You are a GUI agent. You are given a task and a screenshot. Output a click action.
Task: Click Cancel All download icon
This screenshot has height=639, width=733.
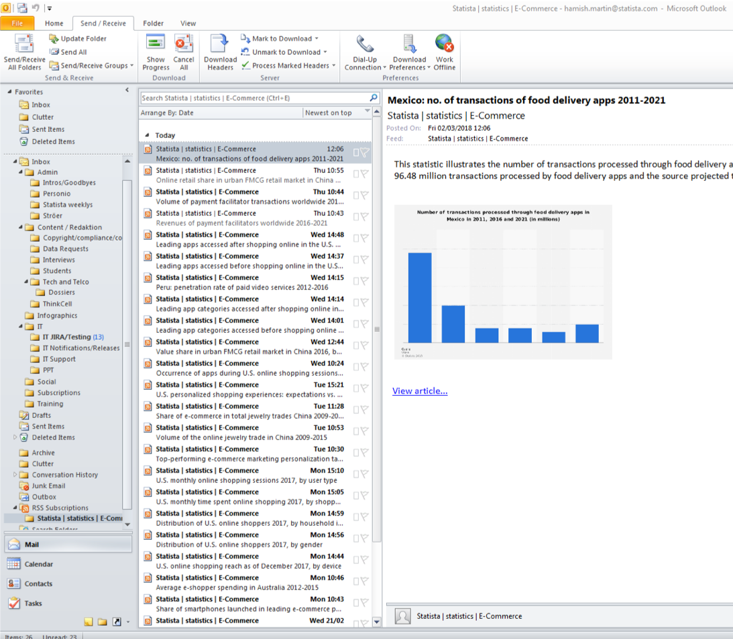coord(184,44)
